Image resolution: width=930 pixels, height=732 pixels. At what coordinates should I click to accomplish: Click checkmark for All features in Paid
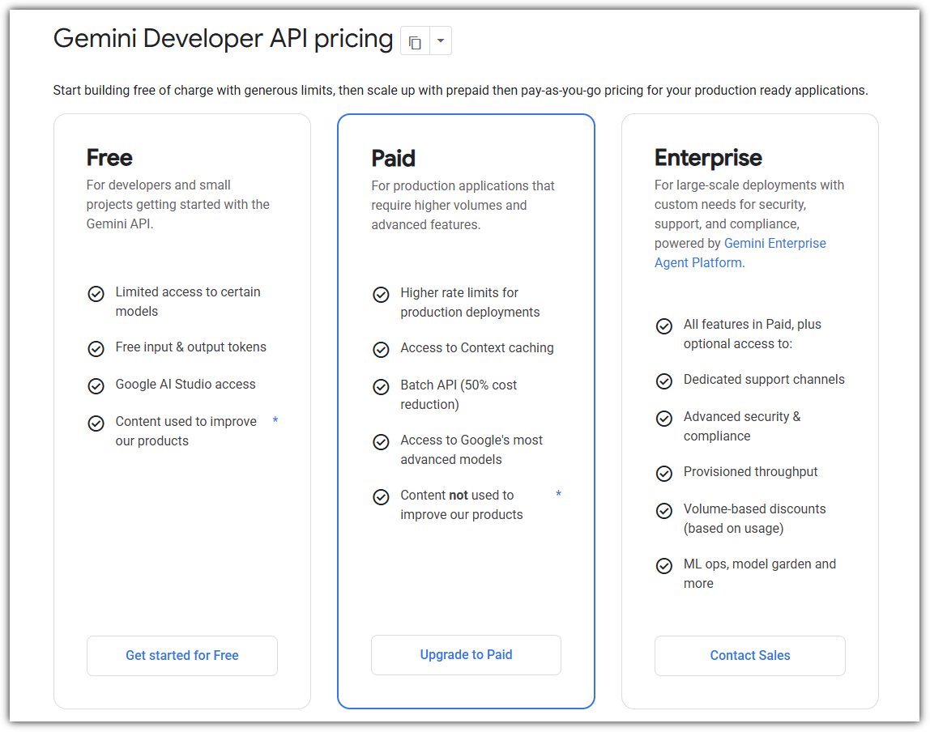point(664,326)
